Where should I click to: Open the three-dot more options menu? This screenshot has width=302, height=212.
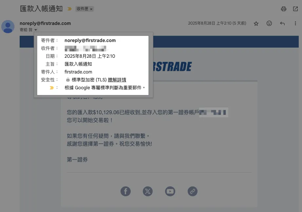coord(295,24)
